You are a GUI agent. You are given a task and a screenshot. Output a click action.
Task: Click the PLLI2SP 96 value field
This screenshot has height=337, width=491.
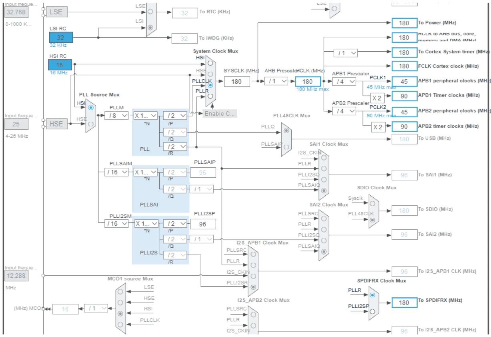[203, 224]
